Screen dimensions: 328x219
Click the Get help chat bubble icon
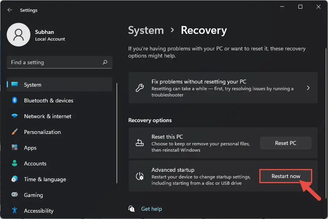click(131, 208)
